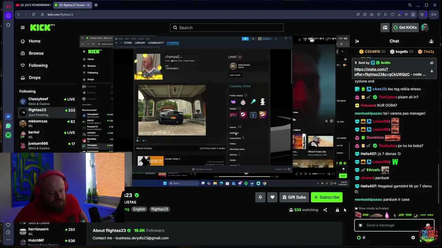Click the KICKs balance icon in chat
This screenshot has width=442, height=248.
pyautogui.click(x=359, y=238)
